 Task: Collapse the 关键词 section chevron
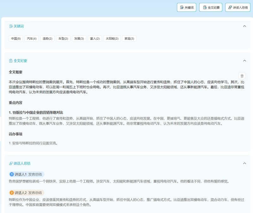[x=244, y=26]
